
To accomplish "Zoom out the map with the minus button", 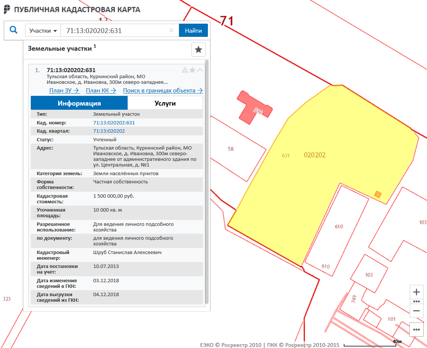I will [x=416, y=311].
